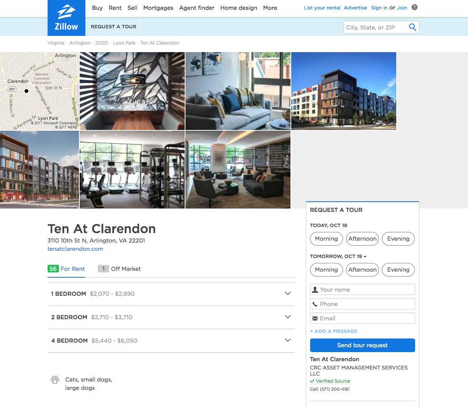Go to Zillow home via logo

(66, 18)
